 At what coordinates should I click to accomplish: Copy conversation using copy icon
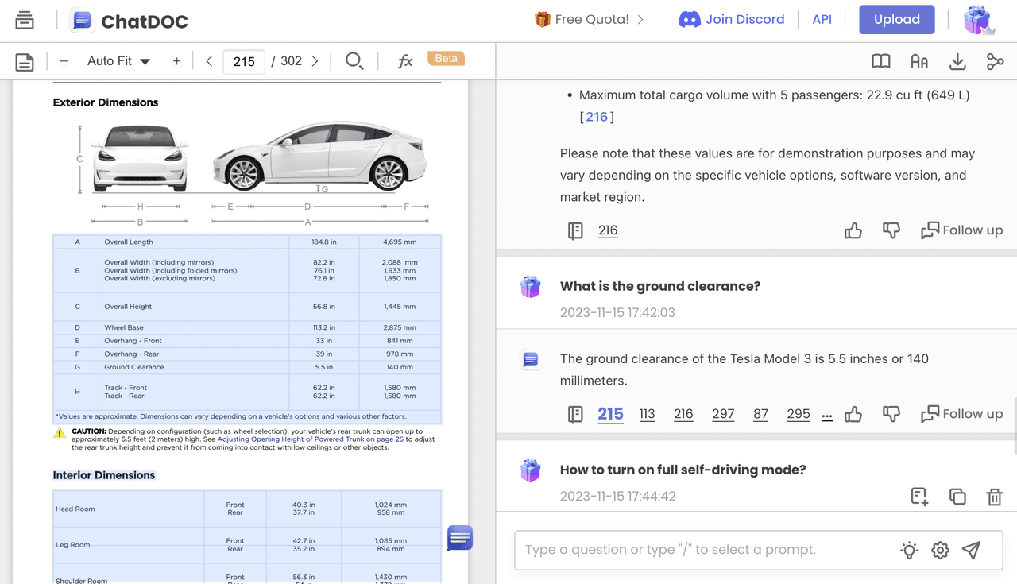[957, 497]
